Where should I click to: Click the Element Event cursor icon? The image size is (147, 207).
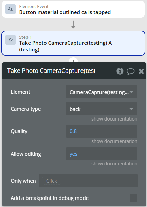pos(11,9)
